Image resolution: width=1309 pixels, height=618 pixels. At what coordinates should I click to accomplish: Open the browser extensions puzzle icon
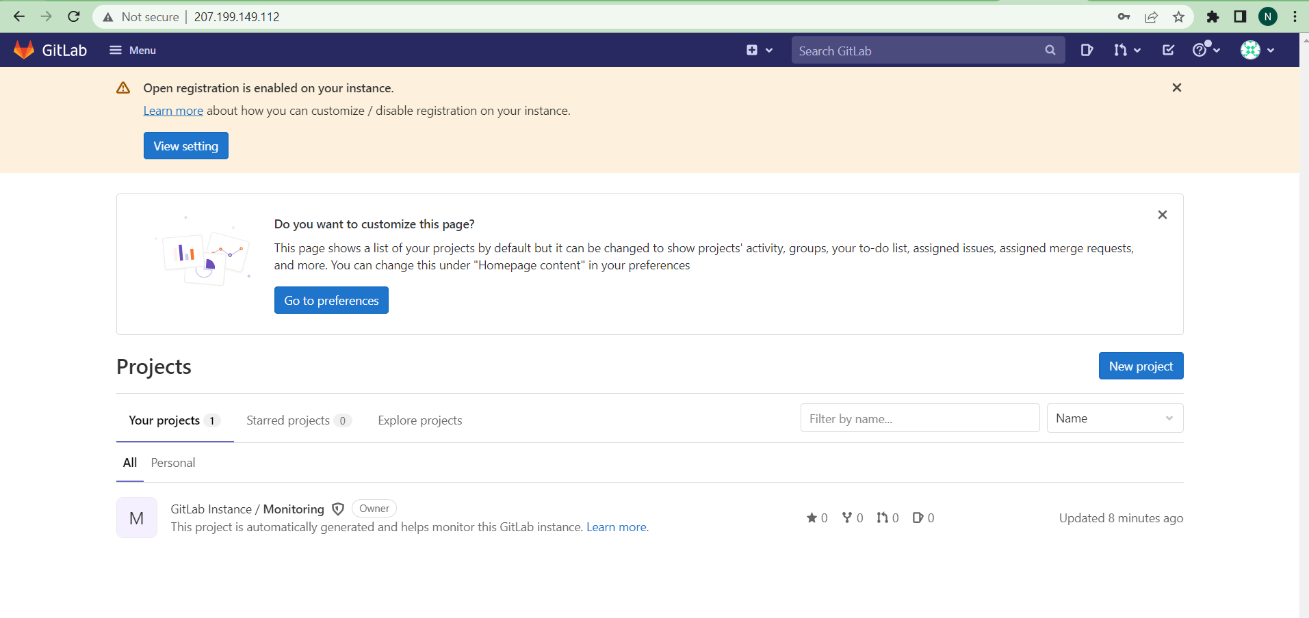tap(1213, 16)
